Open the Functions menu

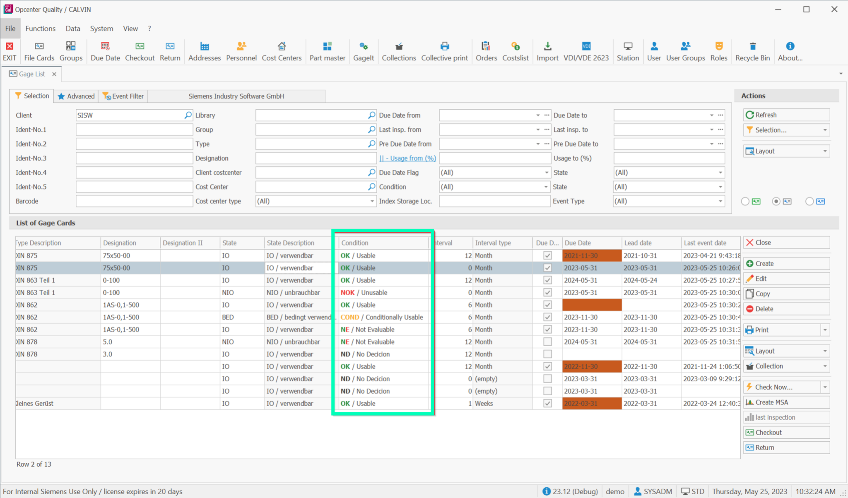click(x=40, y=28)
